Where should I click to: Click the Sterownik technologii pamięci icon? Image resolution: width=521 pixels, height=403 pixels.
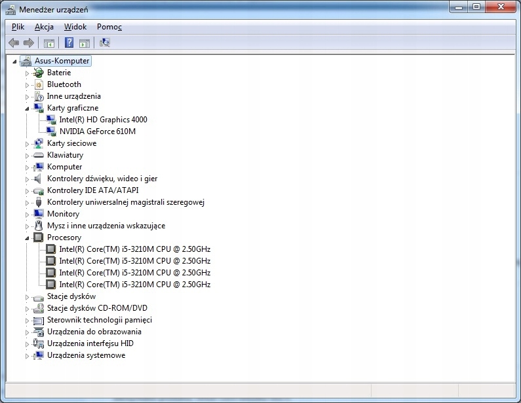click(39, 321)
